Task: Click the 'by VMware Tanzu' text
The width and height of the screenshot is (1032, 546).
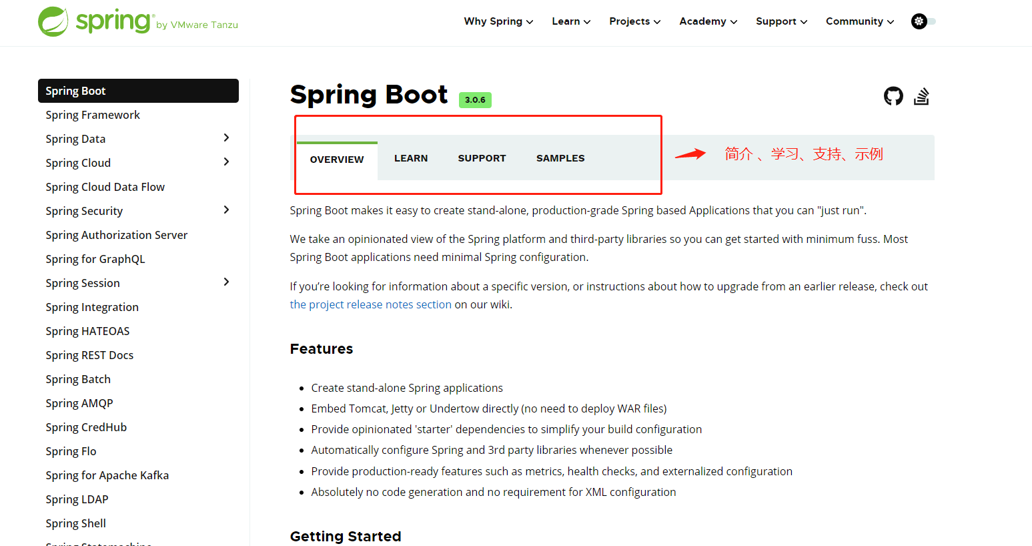Action: 197,25
